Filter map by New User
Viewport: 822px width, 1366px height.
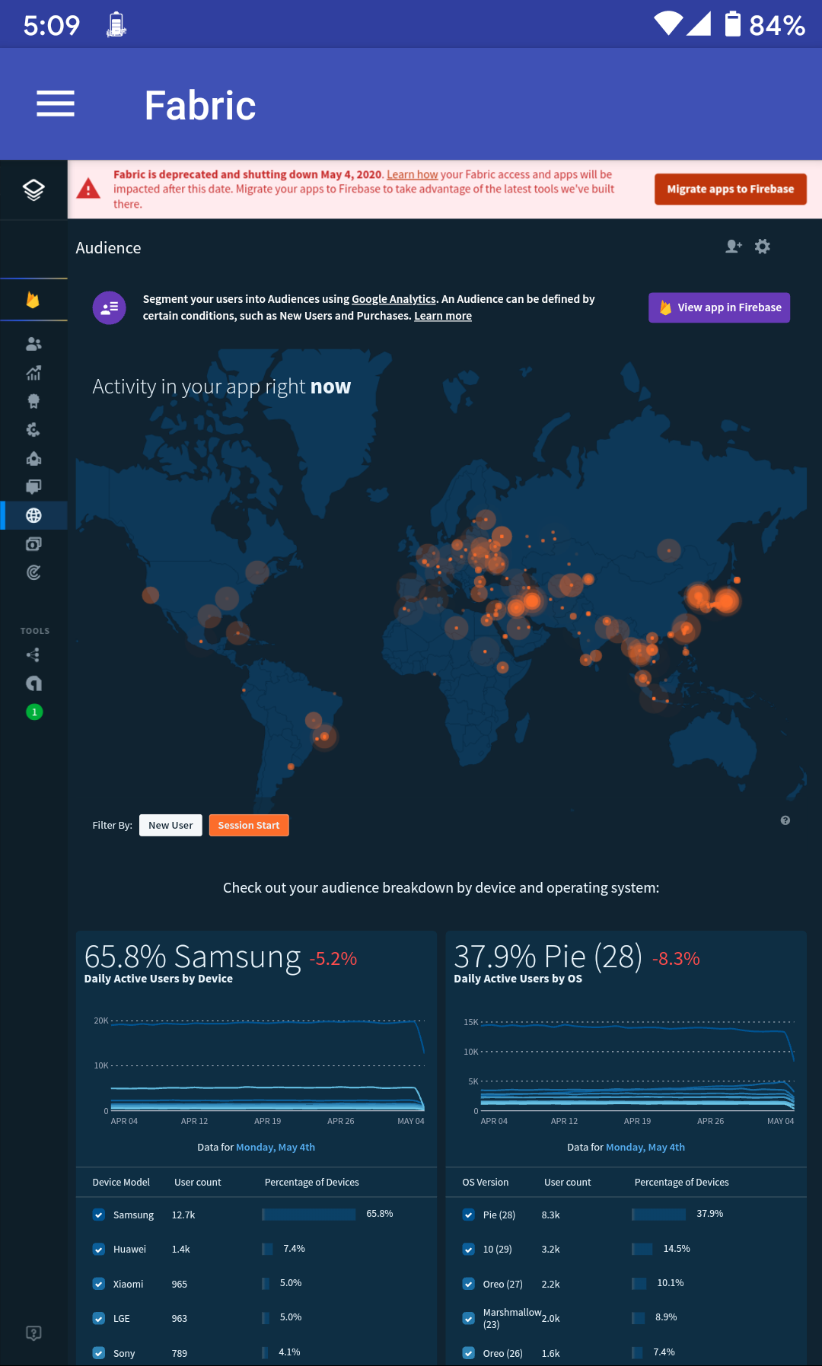pyautogui.click(x=170, y=826)
